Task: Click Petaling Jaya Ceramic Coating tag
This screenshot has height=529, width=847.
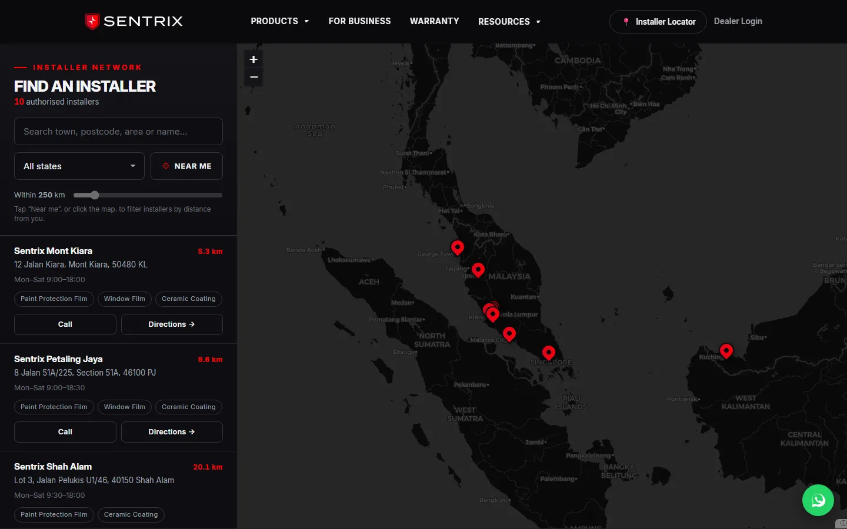Action: click(x=189, y=407)
